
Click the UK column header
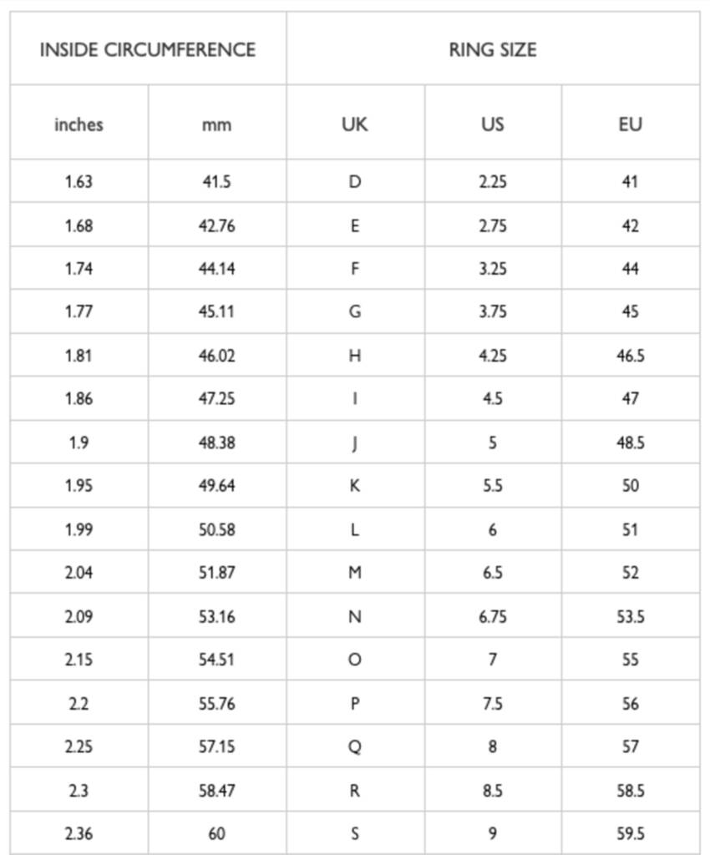click(x=354, y=124)
